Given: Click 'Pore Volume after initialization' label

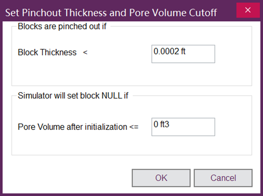Looking at the screenshot, I should click(73, 127).
